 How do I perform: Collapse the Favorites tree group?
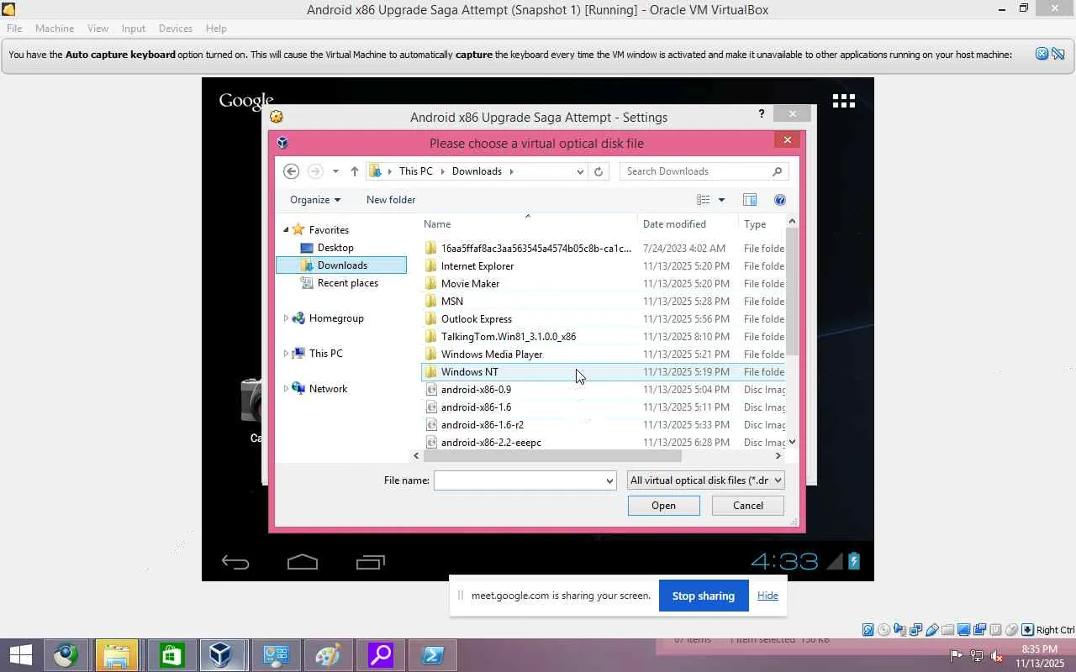point(286,229)
